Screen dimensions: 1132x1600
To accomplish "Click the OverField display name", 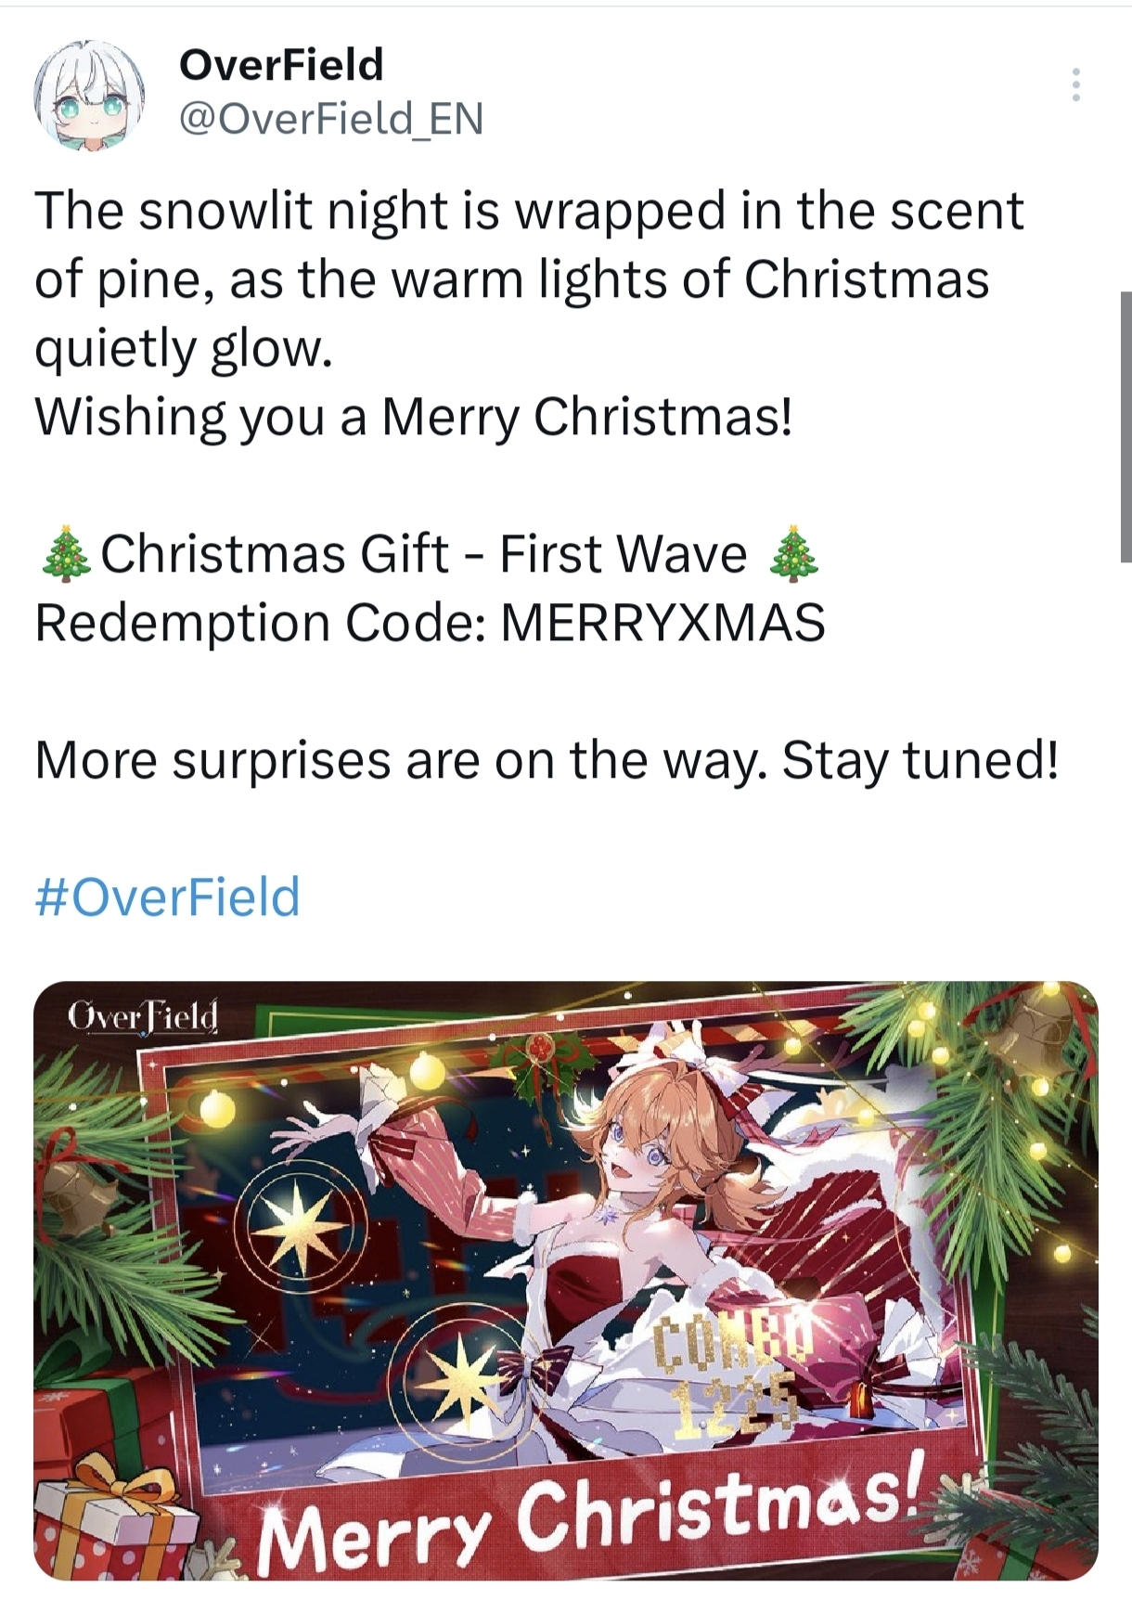I will click(281, 64).
